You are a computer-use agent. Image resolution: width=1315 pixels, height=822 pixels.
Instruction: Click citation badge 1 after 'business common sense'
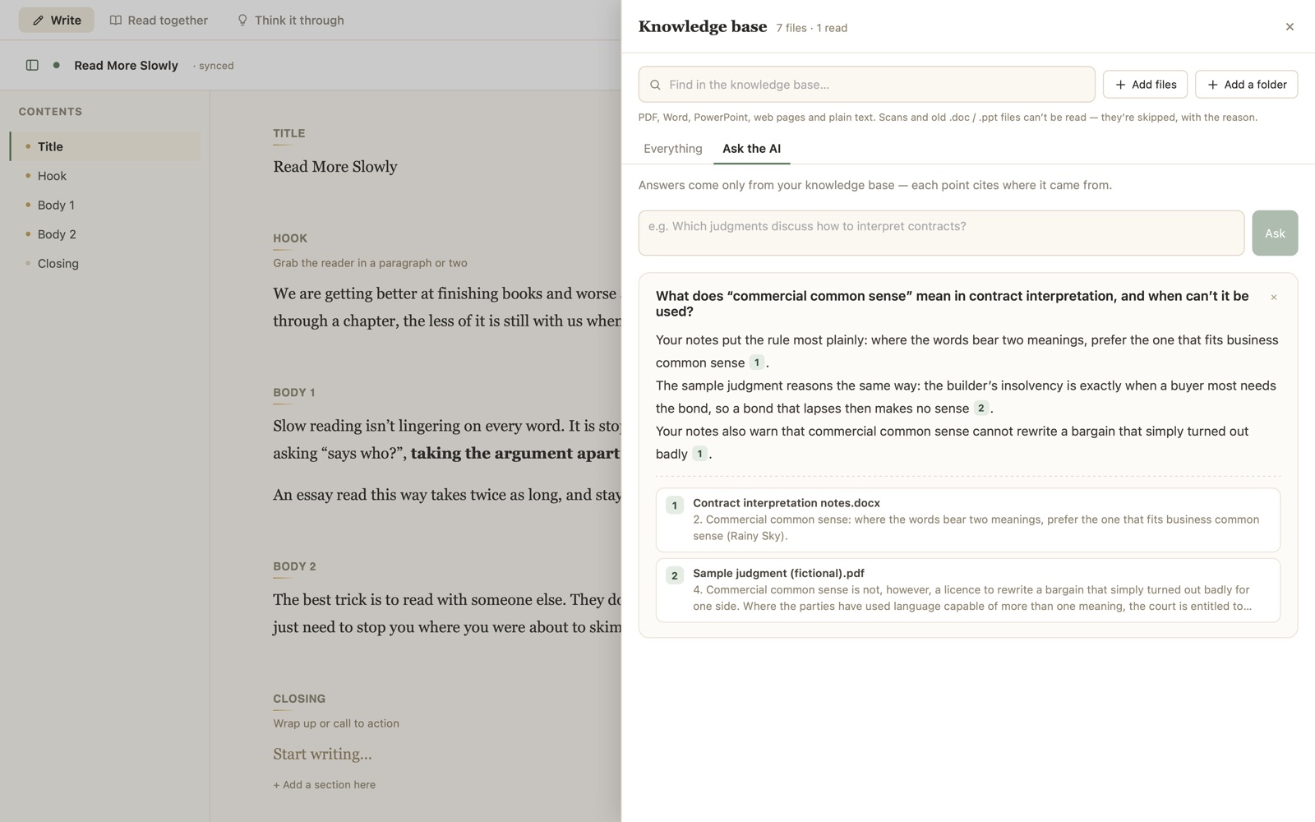pyautogui.click(x=757, y=363)
